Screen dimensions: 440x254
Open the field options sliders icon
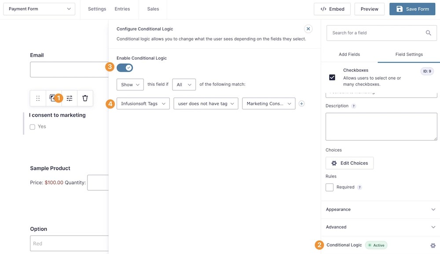pos(70,98)
